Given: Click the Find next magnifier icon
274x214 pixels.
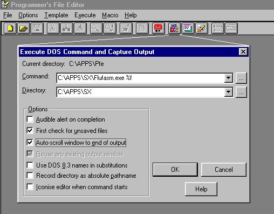Looking at the screenshot, I should 109,28.
